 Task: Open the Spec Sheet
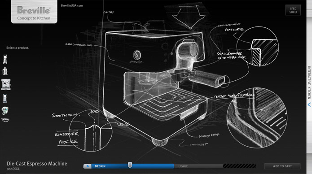click(293, 10)
